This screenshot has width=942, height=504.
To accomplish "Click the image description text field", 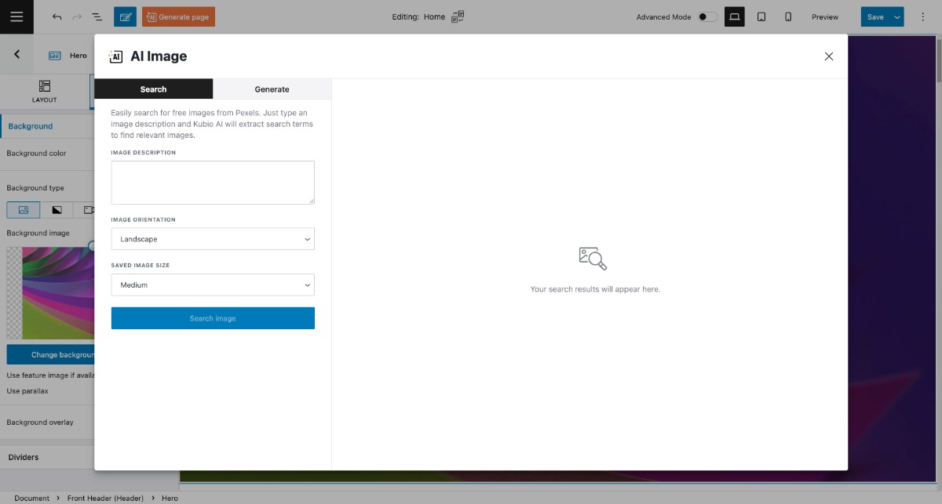I will (x=213, y=183).
